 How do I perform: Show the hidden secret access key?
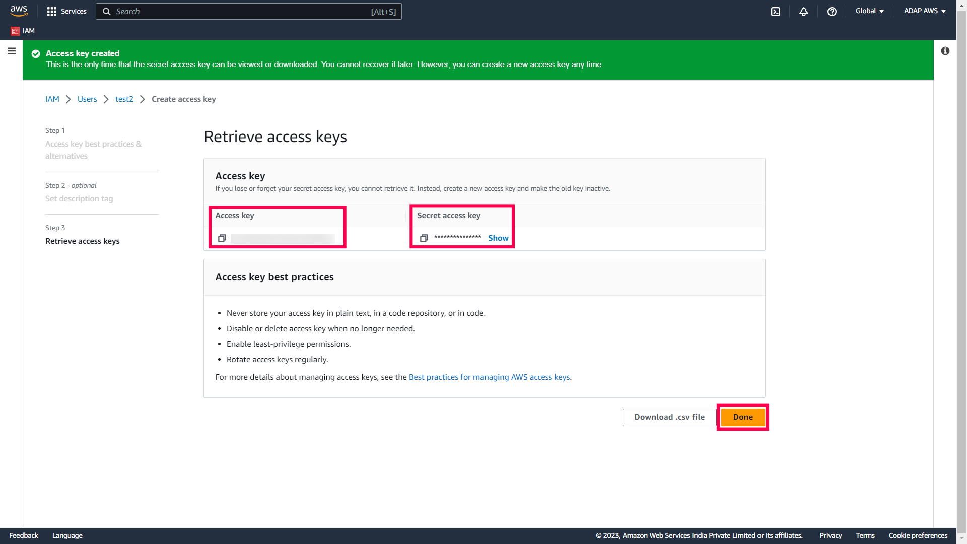[x=498, y=238]
